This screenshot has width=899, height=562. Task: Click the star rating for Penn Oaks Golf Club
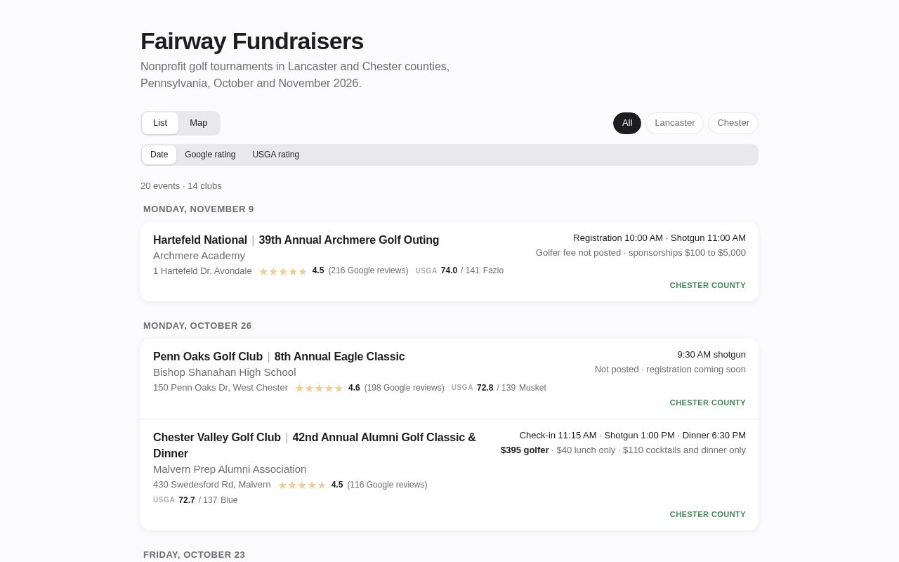[319, 388]
